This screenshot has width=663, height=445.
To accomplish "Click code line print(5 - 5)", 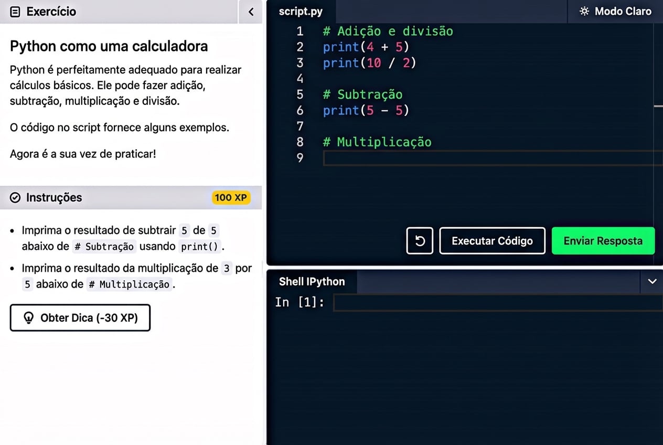I will coord(366,110).
